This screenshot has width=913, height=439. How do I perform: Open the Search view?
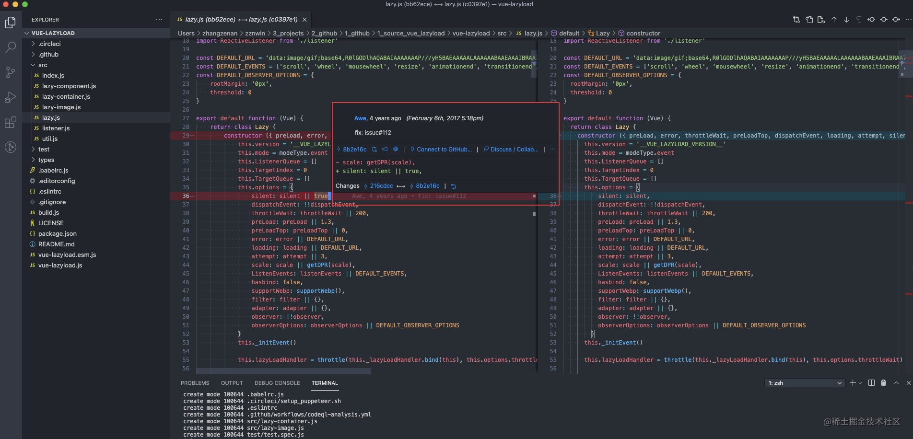11,47
